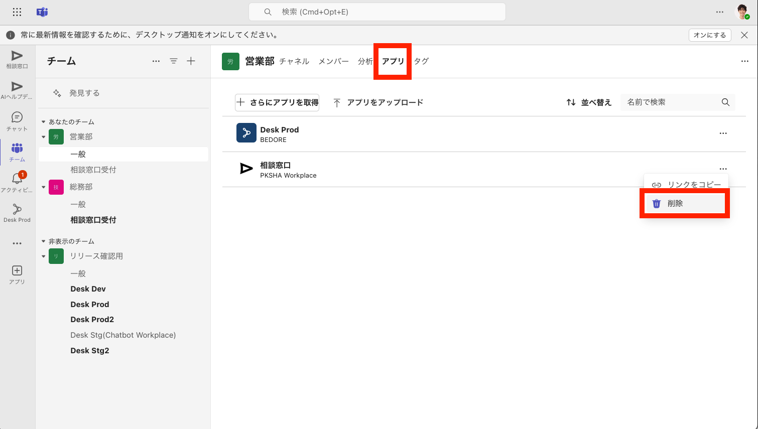
Task: Open team header more options ellipsis
Action: point(745,61)
